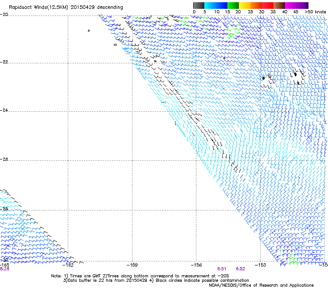Click the -28 latitude axis label
This screenshot has width=328, height=288.
point(4,209)
